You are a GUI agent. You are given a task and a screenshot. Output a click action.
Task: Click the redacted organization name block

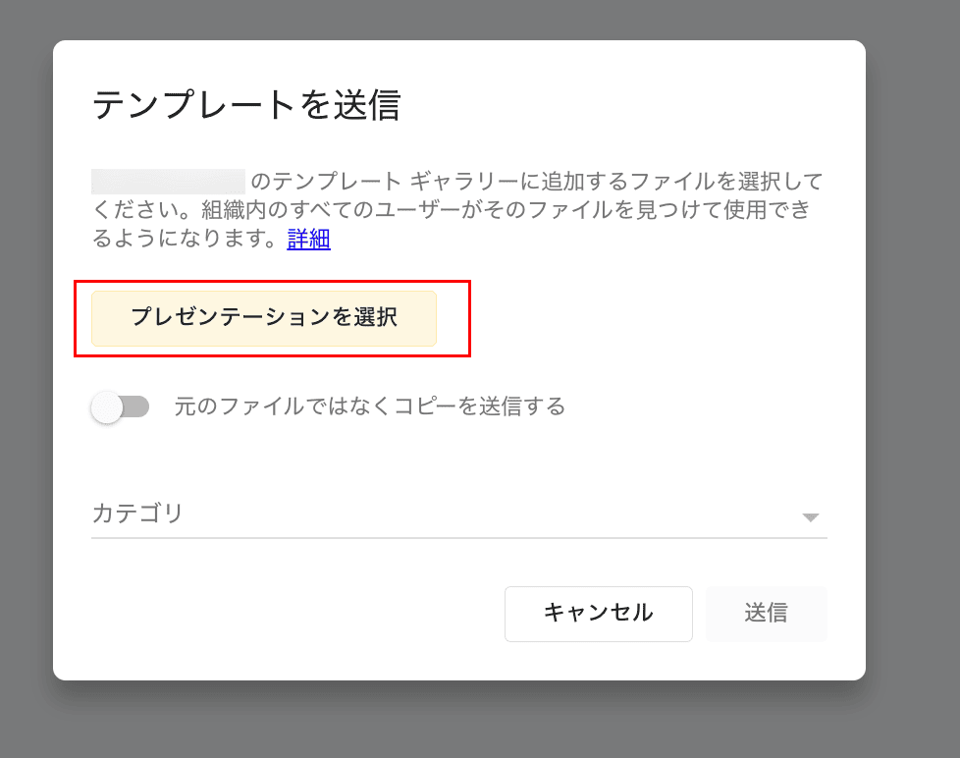click(x=168, y=181)
